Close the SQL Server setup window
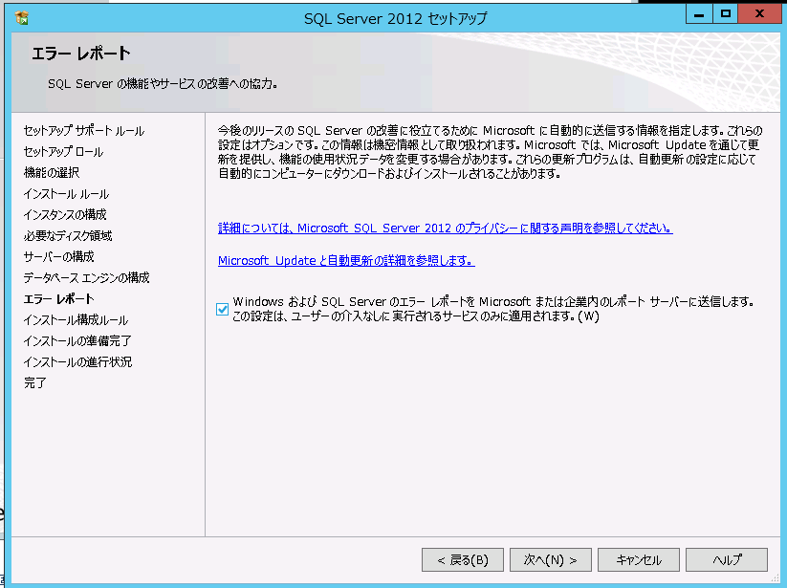787x588 pixels. [759, 14]
